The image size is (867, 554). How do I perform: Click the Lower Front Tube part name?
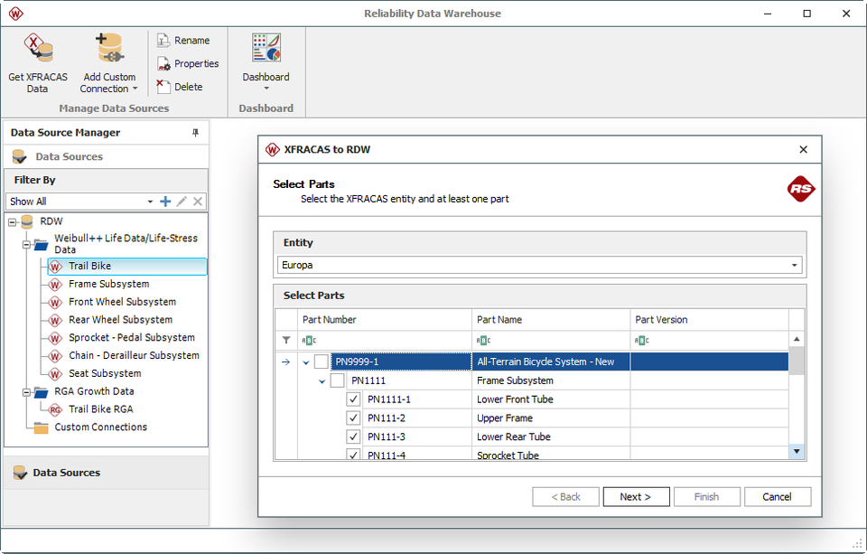[515, 399]
